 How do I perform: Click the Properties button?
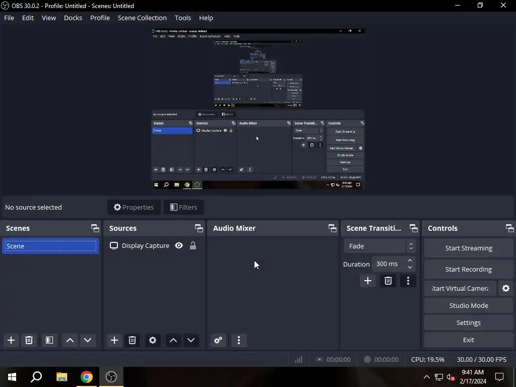click(x=134, y=207)
